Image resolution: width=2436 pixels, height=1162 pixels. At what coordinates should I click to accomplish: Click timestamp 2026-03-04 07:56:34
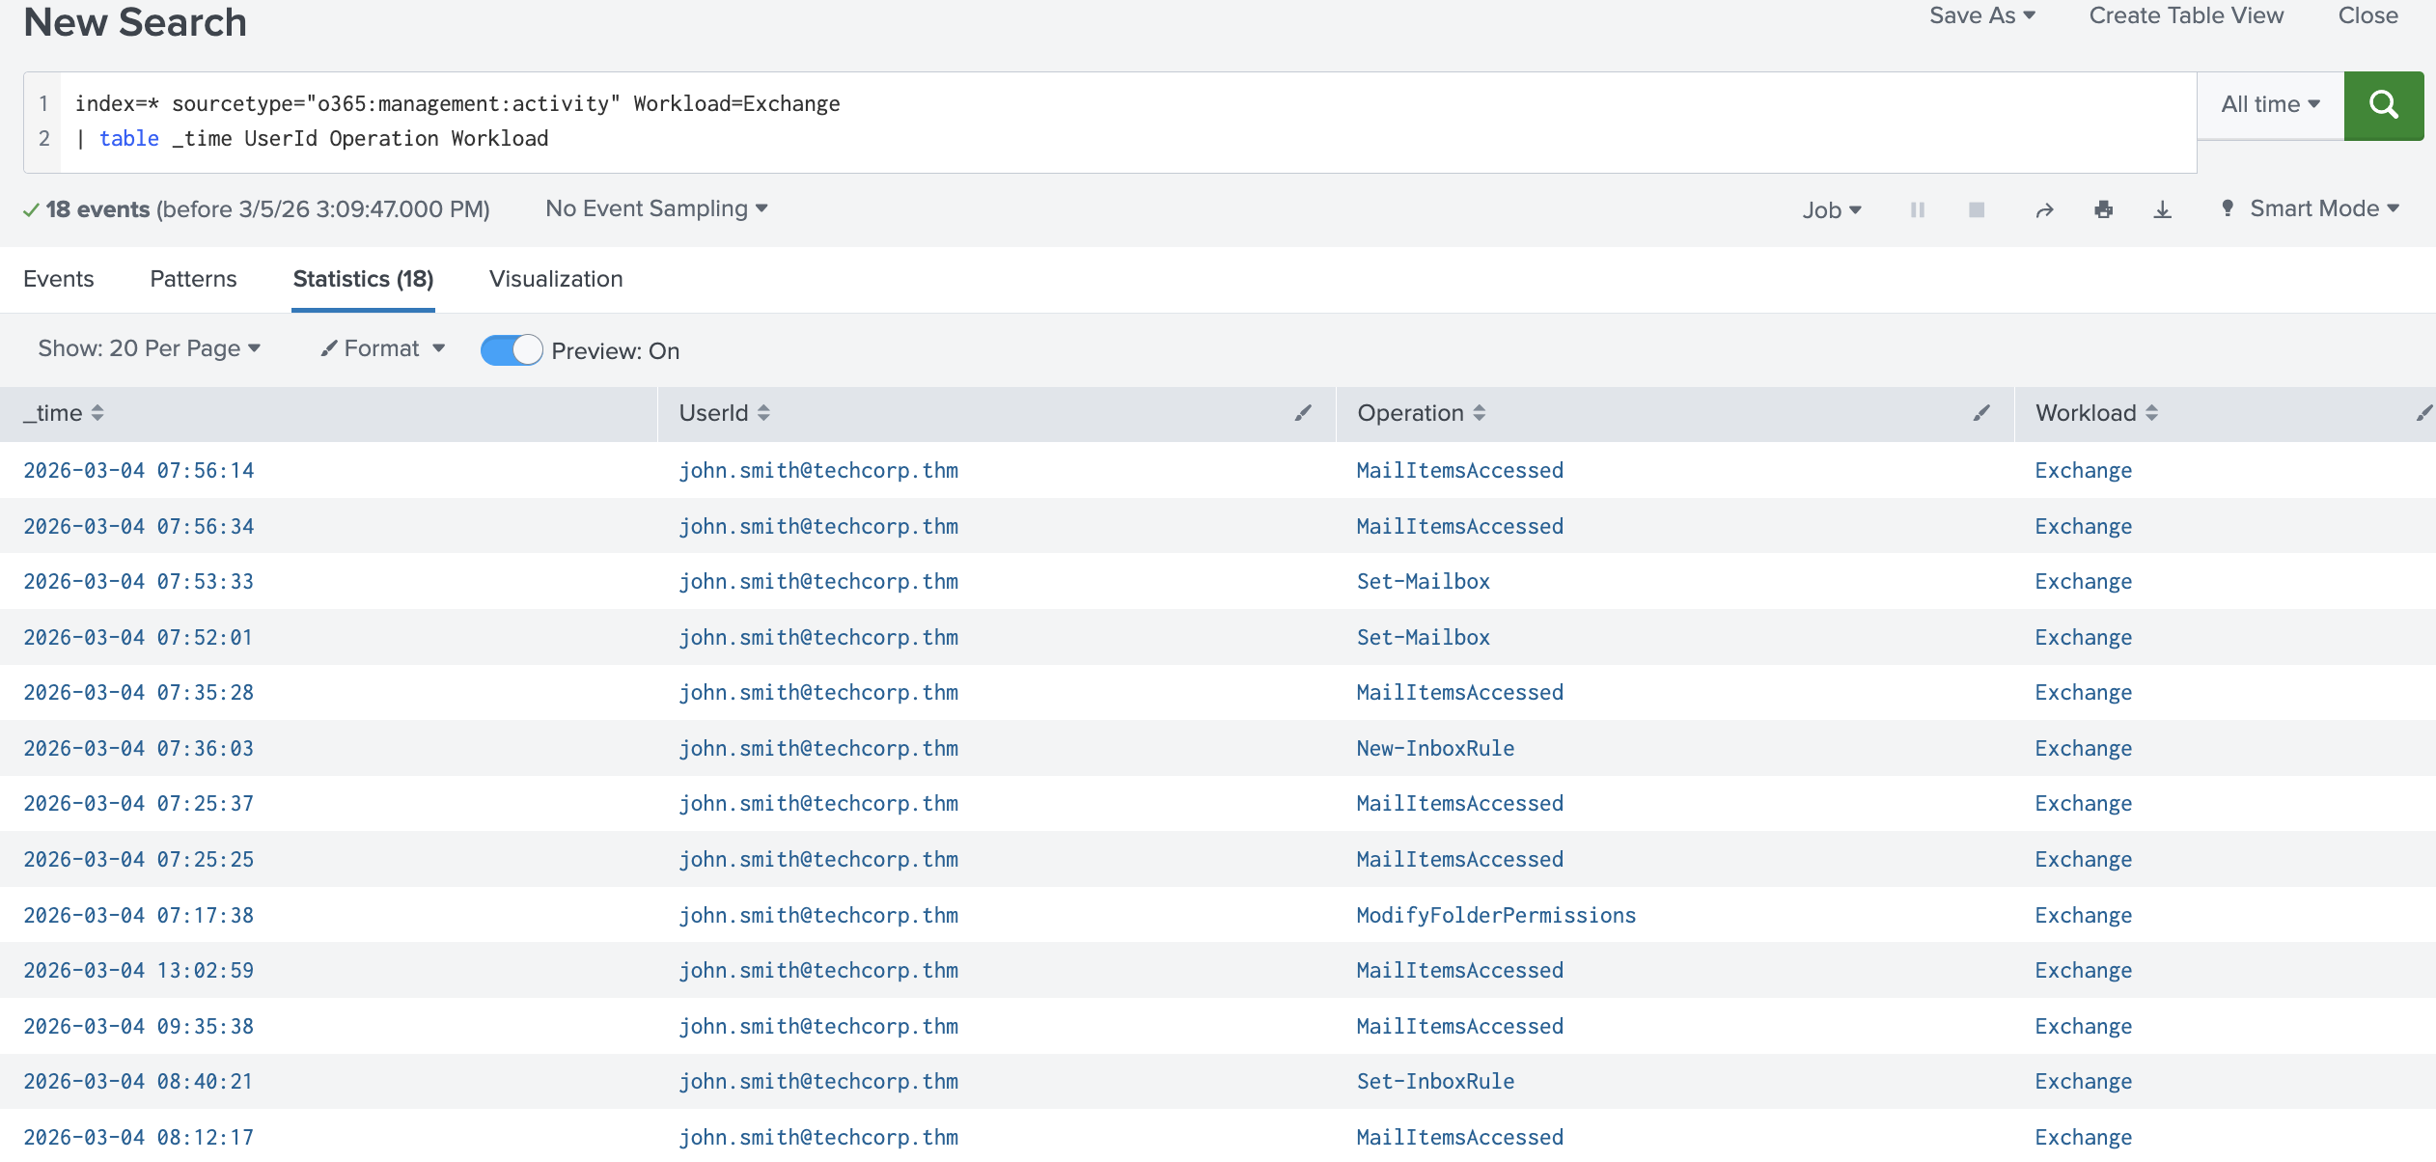[x=139, y=526]
